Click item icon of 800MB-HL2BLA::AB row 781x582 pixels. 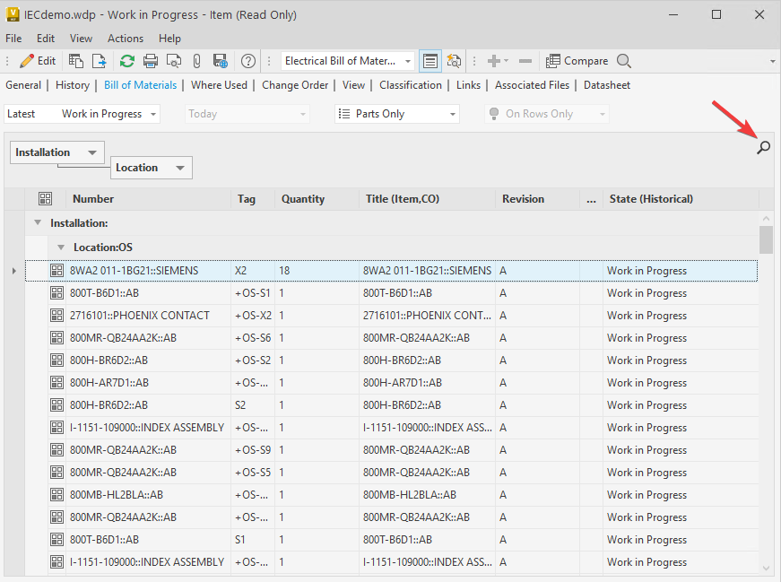click(56, 495)
